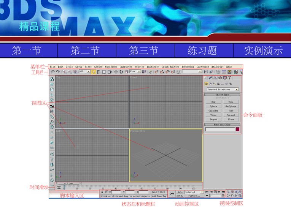Pick the Bind to Space Warp tool
291x218 pixels.
(x=75, y=72)
